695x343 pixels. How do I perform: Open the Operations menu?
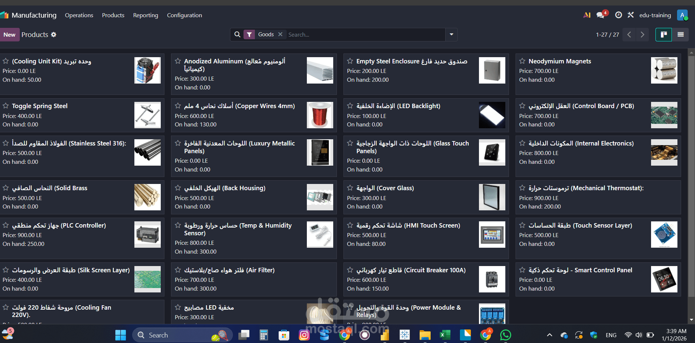tap(79, 15)
